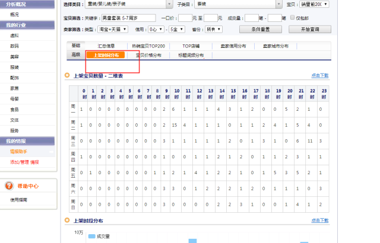Click the 一口价 maximum price field

coord(211,18)
